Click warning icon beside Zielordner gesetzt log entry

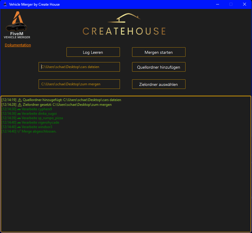tap(20, 105)
